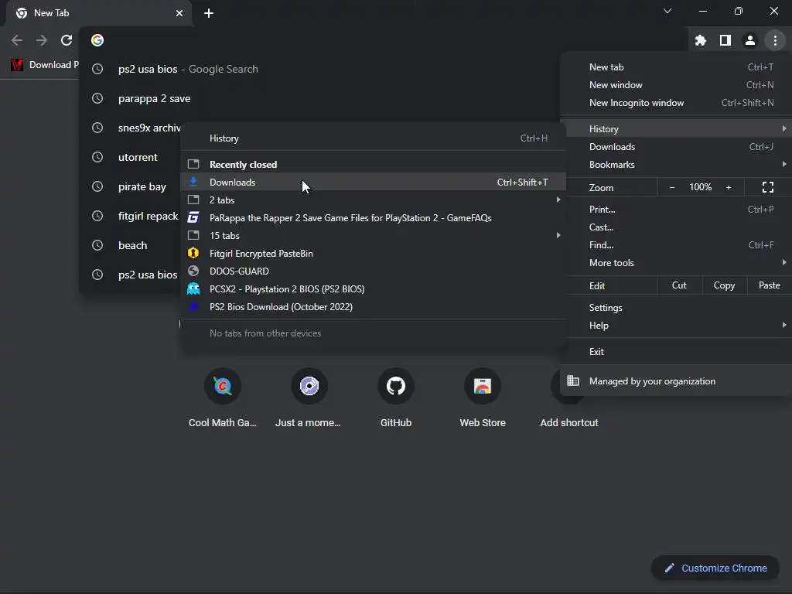Expand the 2 tabs group

[373, 200]
